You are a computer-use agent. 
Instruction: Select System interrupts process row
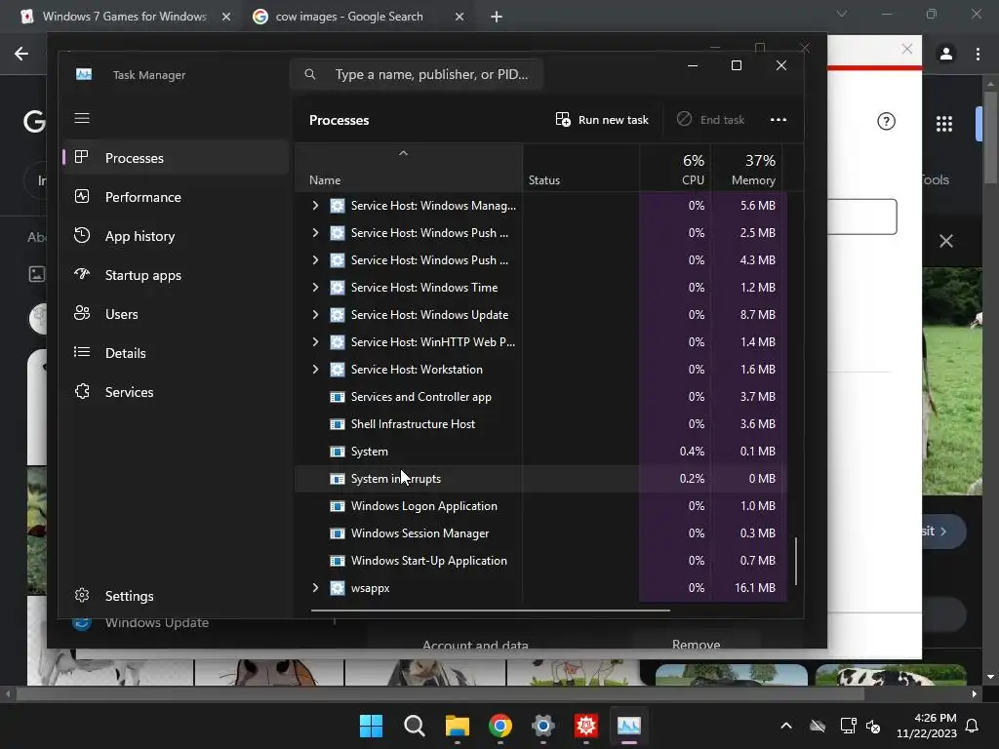[540, 478]
